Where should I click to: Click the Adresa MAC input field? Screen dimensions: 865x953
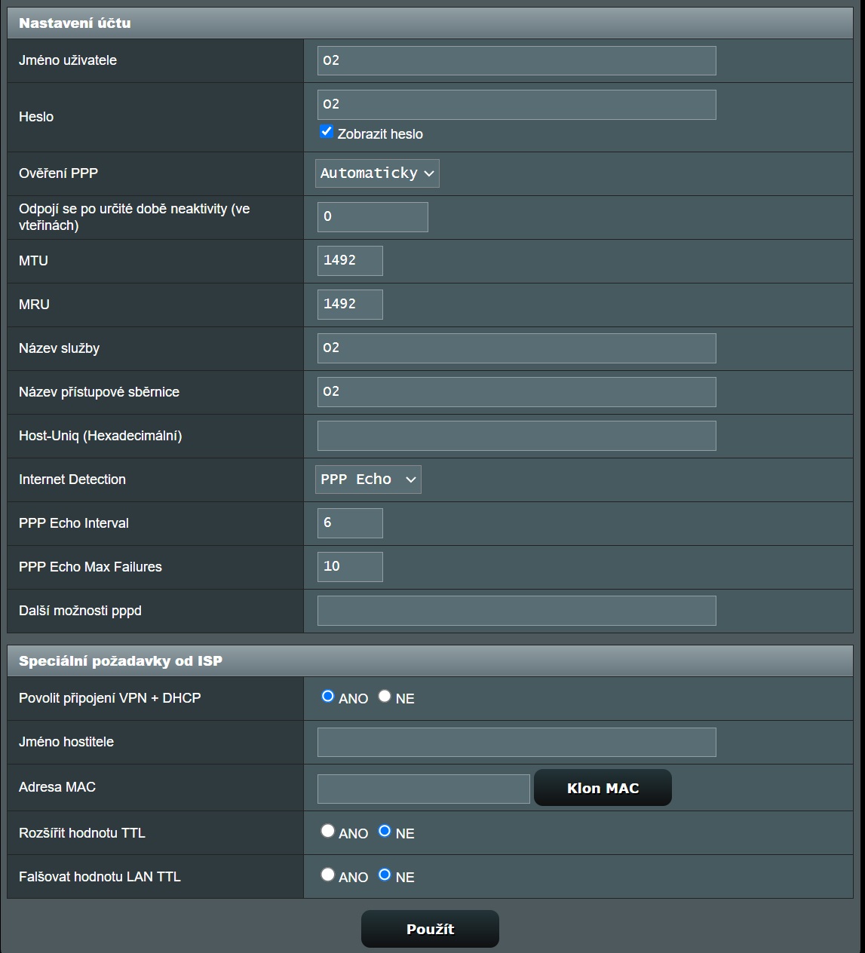(424, 789)
